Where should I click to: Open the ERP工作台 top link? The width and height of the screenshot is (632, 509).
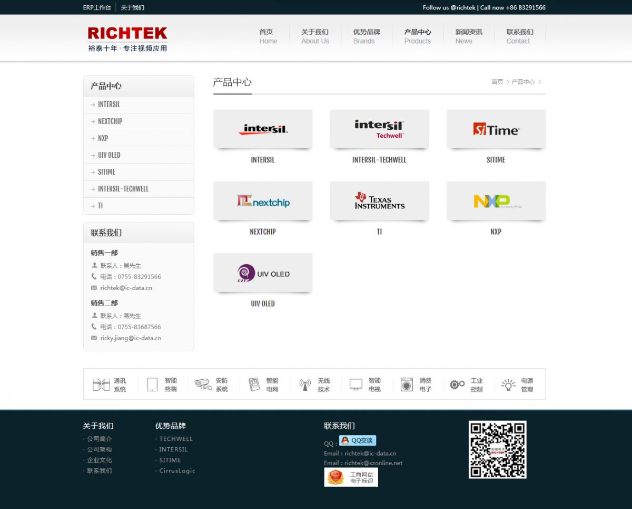[97, 7]
